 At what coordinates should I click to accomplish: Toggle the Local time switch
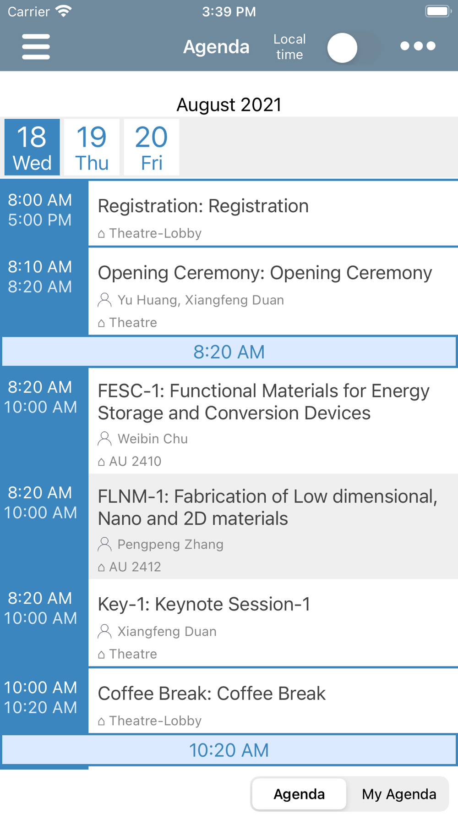pos(354,48)
